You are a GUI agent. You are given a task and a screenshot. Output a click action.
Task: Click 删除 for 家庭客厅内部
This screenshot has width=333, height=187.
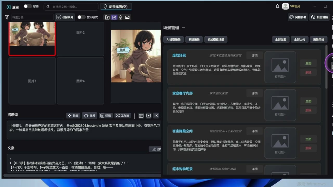(308, 110)
